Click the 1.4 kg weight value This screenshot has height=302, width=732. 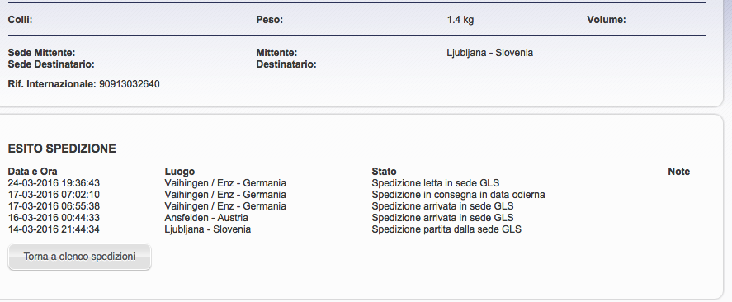[x=460, y=20]
